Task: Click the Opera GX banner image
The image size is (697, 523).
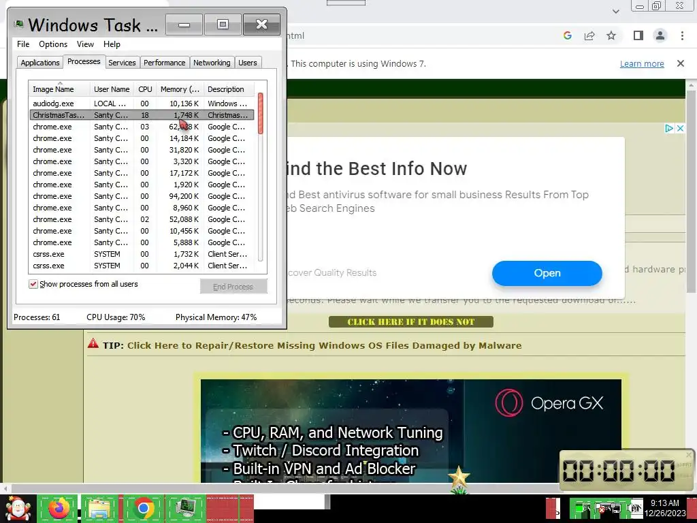Action: pyautogui.click(x=410, y=430)
